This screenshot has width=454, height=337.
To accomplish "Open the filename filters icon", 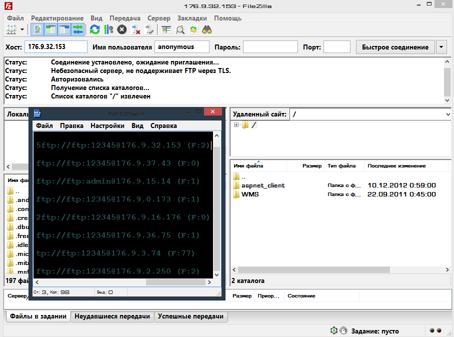I will tap(166, 29).
